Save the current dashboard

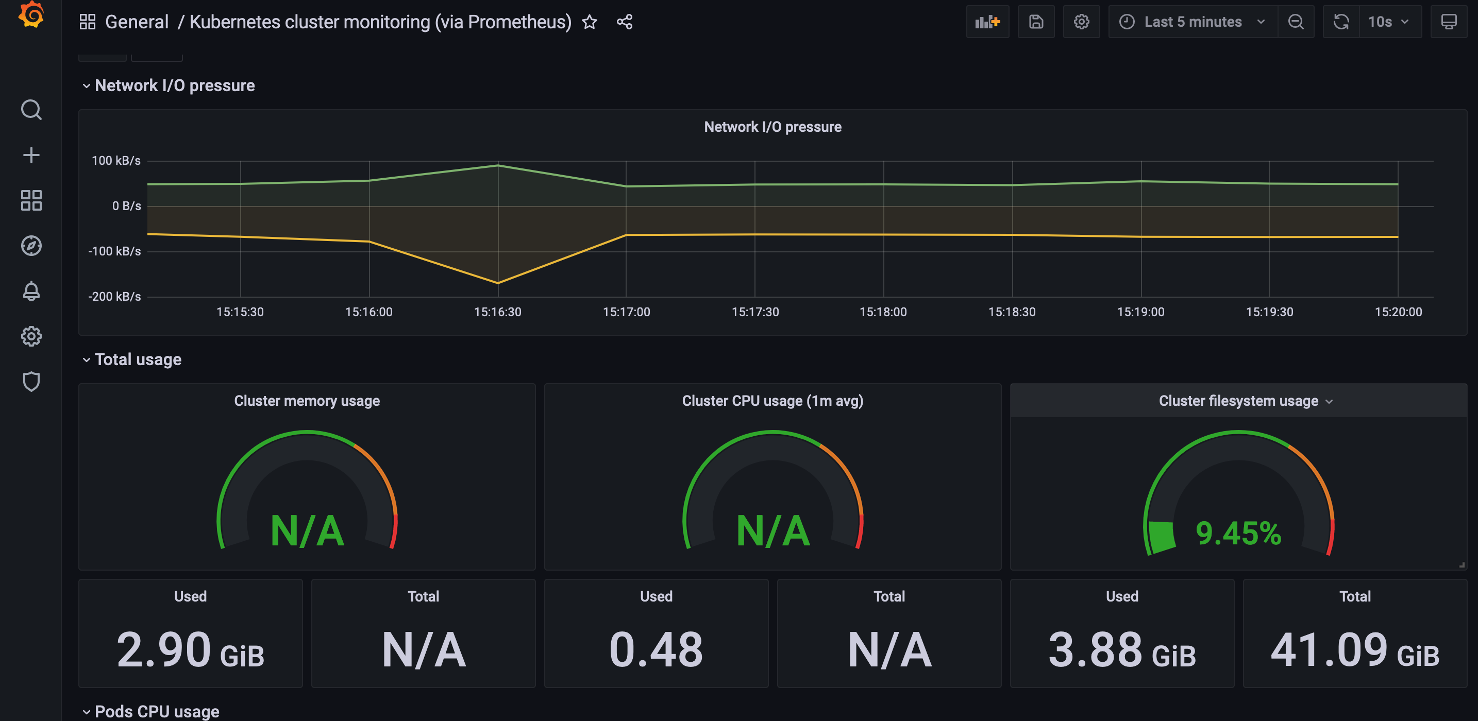[1036, 22]
